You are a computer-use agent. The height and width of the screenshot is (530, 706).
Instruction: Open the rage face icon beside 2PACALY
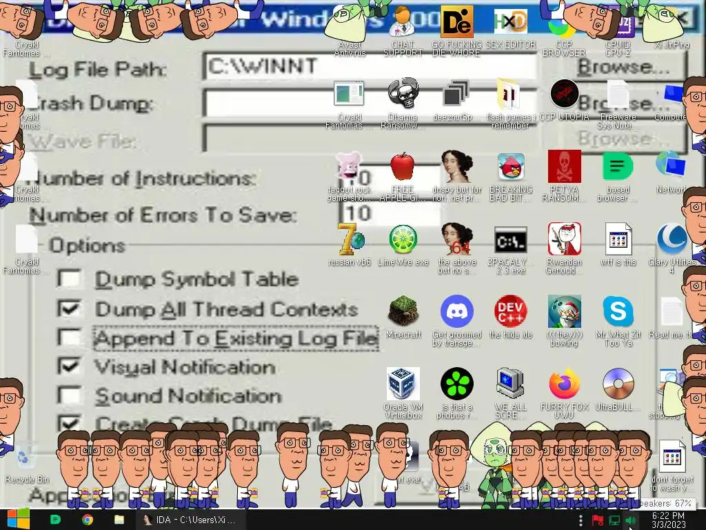564,239
